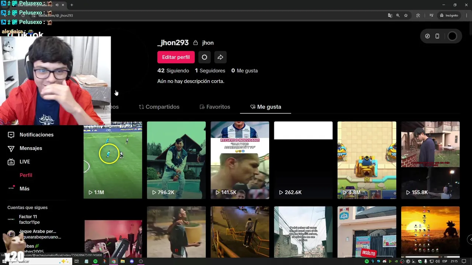Open the Clash Royale video with 4.8M views
The height and width of the screenshot is (265, 472).
367,160
